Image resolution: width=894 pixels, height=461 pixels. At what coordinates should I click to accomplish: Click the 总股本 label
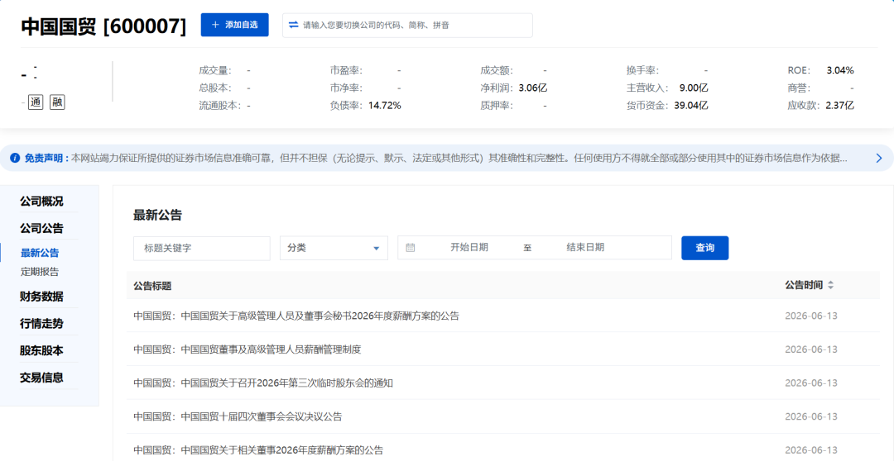(x=215, y=88)
